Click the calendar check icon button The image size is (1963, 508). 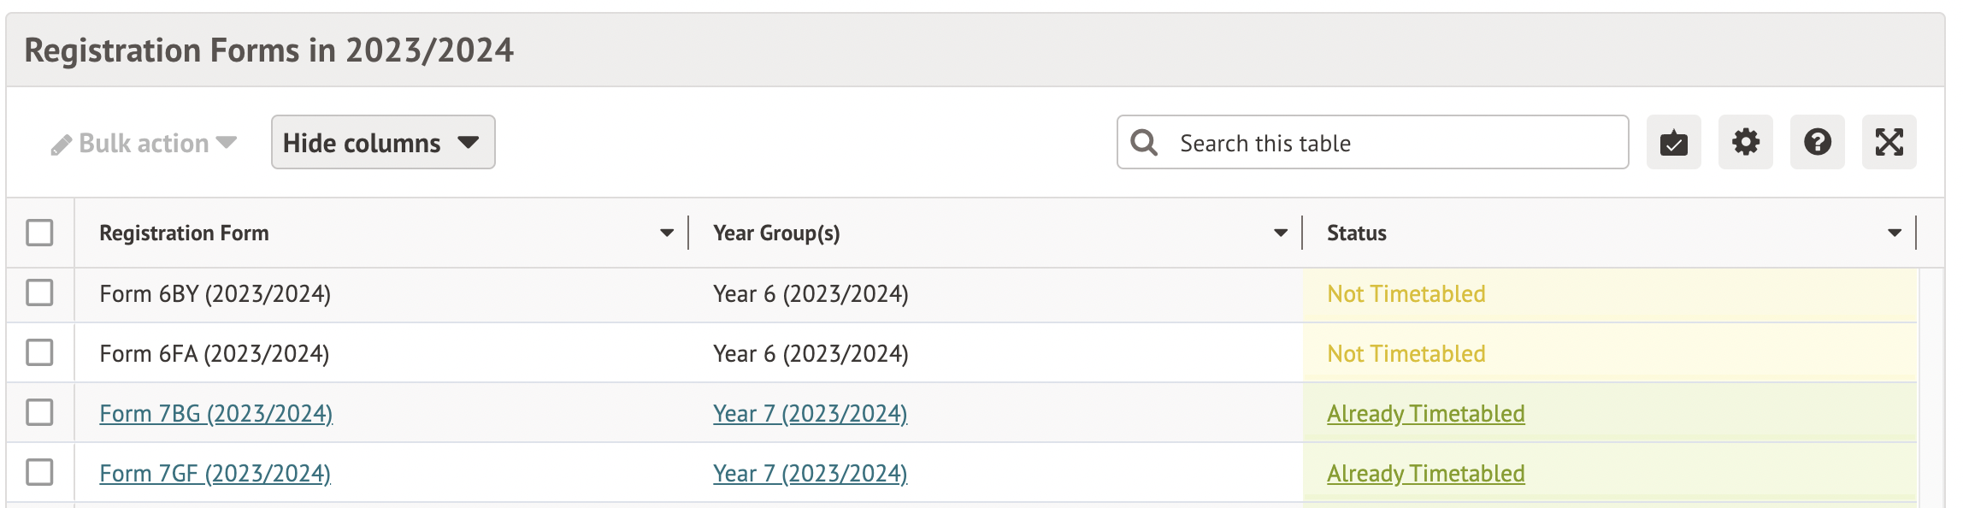1673,142
